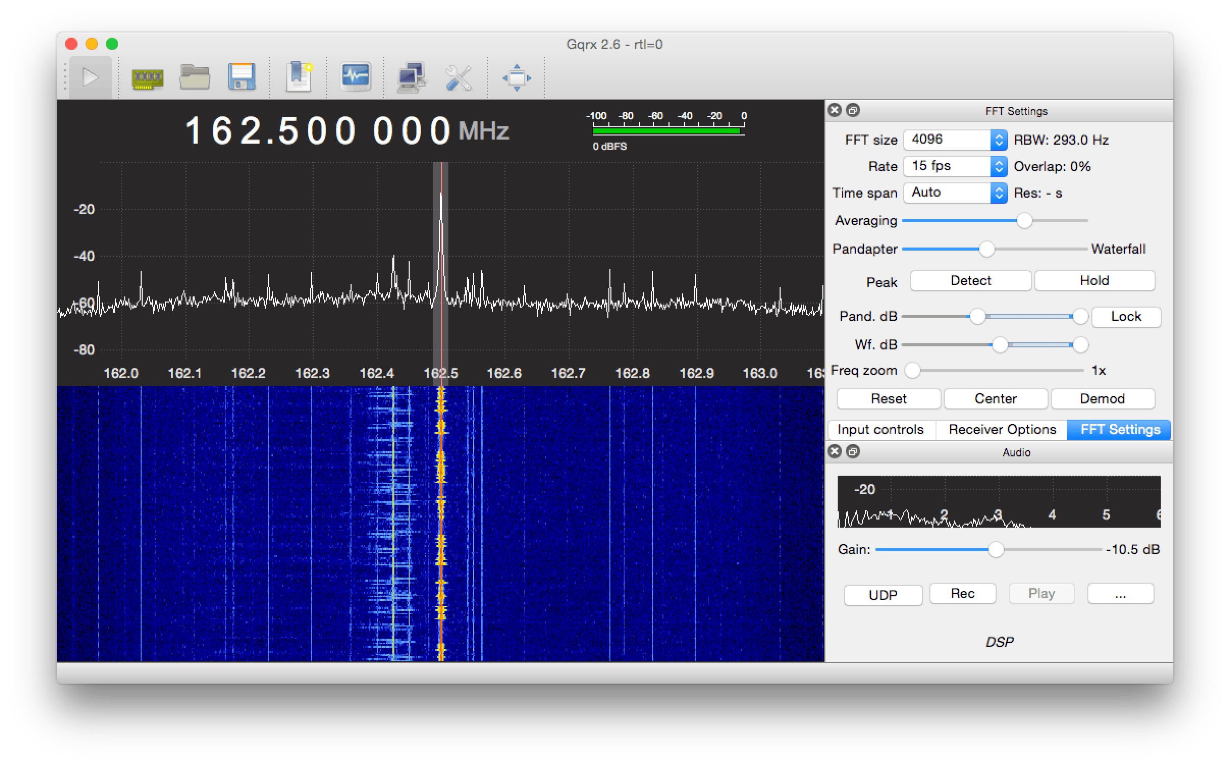Open the AFSK1200 decoder waveform monitor icon

(355, 77)
